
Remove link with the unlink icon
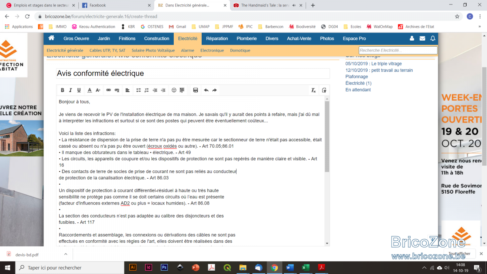pyautogui.click(x=117, y=90)
